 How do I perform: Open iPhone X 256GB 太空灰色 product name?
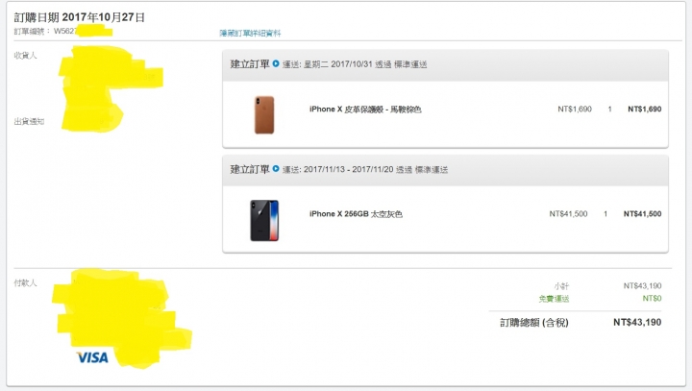point(356,214)
